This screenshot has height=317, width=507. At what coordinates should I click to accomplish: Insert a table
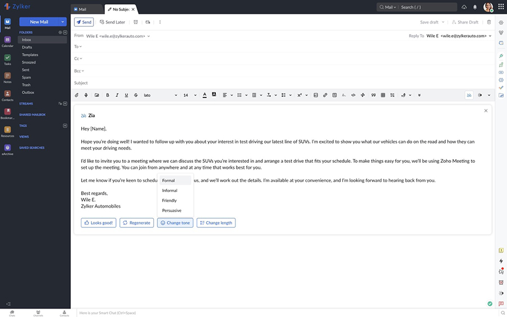(383, 95)
